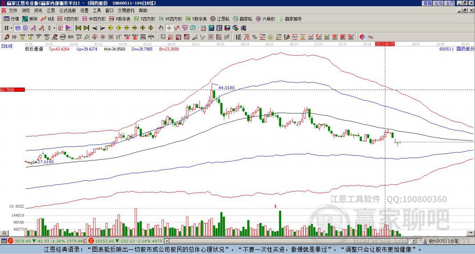
Task: Click the 极反通道 indicator name
Action: (33, 49)
